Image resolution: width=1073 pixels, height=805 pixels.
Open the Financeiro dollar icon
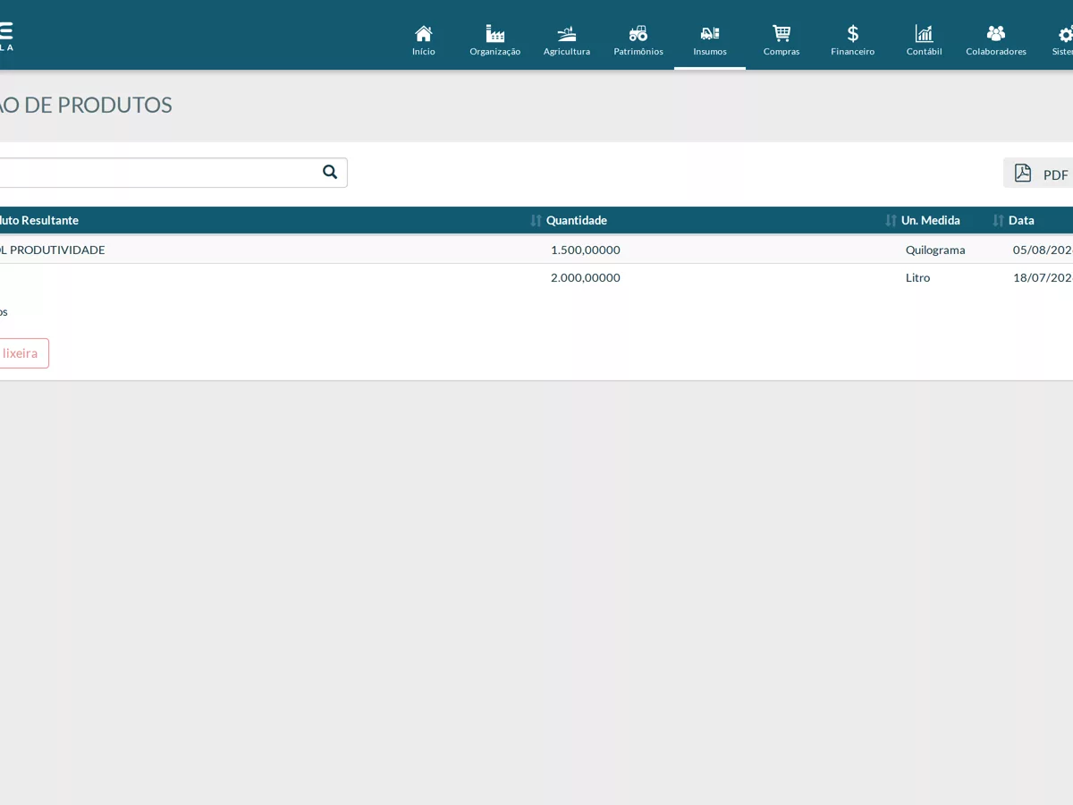[x=853, y=34]
